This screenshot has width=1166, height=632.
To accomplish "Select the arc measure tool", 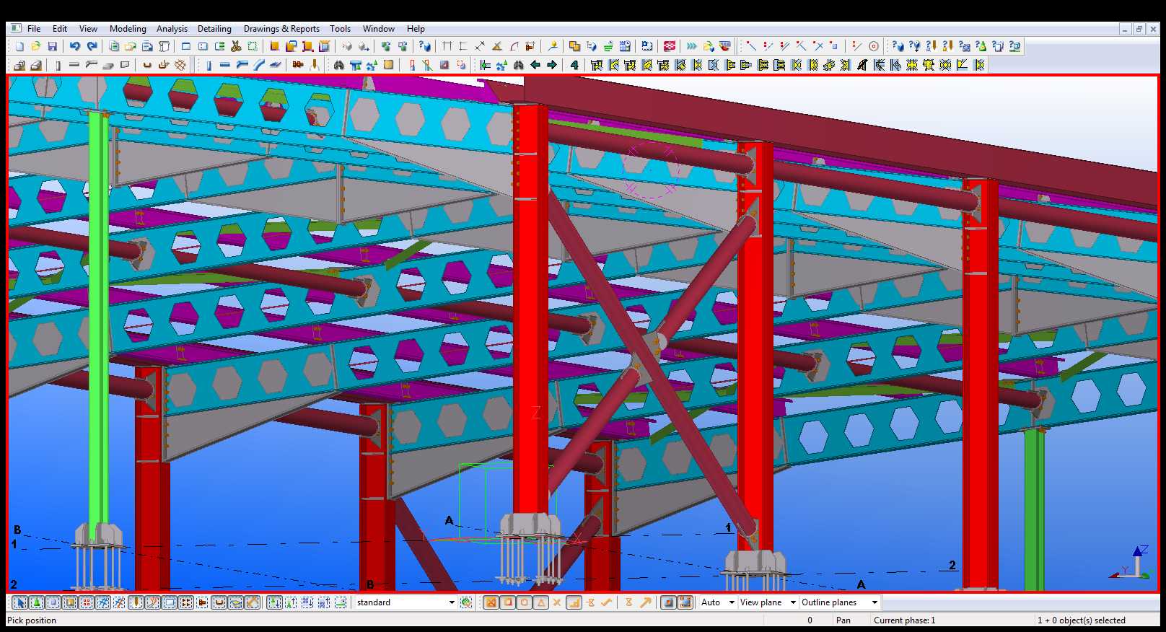I will click(x=514, y=46).
